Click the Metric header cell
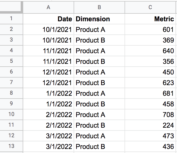 click(150, 19)
